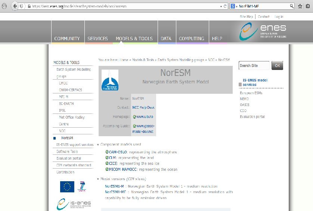Open IS-ENES support services in sidebar
Screen dimensions: 313x211
pyautogui.click(x=75, y=145)
